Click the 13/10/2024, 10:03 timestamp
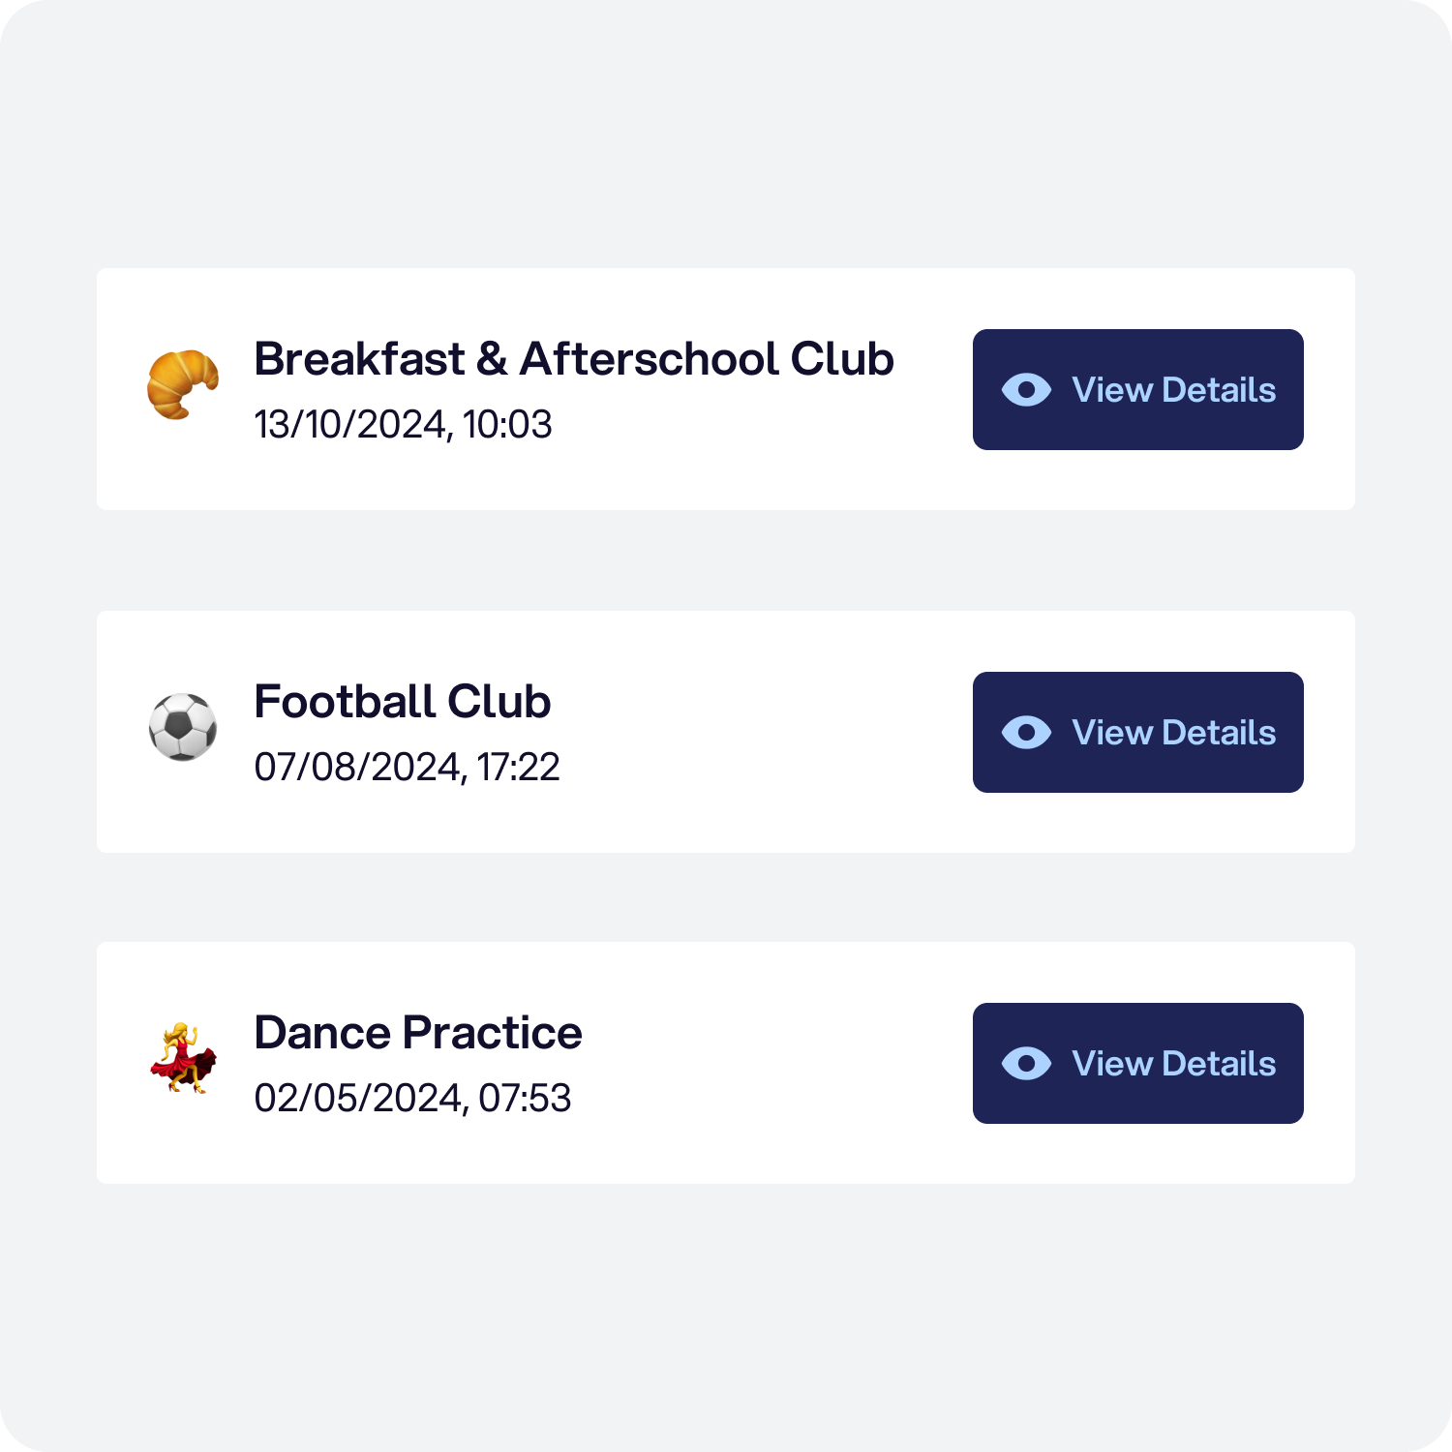This screenshot has width=1452, height=1452. [x=403, y=425]
